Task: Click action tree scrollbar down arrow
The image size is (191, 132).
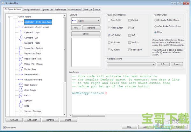Action: tap(64, 115)
